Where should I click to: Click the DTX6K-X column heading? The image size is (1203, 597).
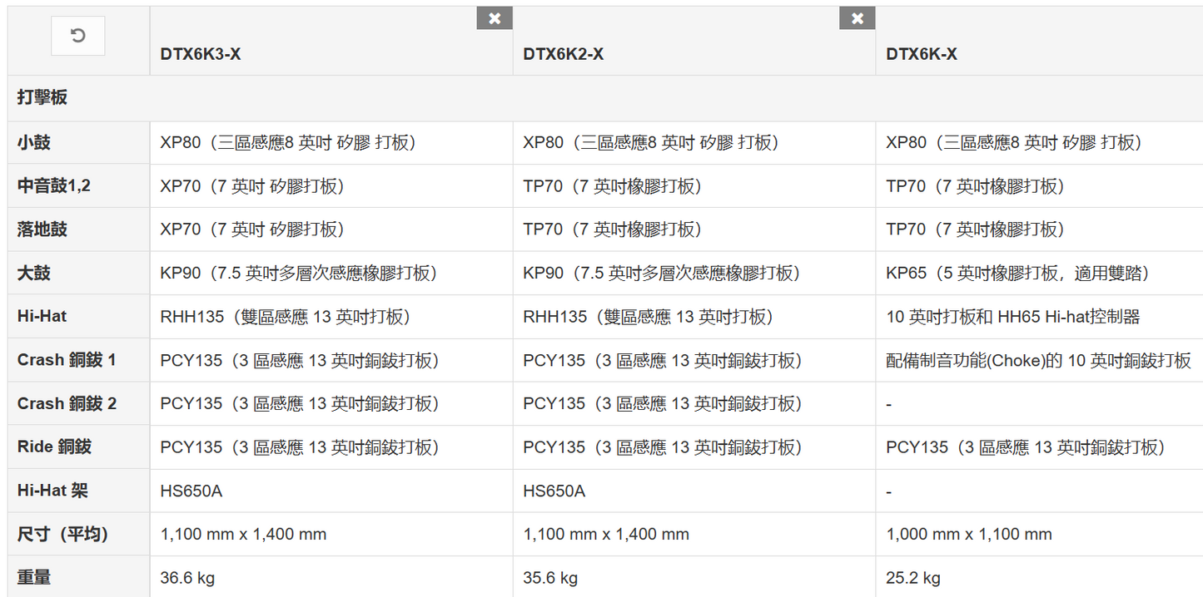coord(921,55)
